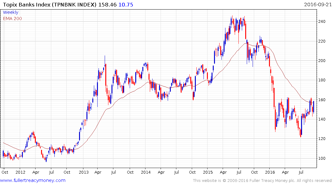This screenshot has width=332, height=185.
Task: Click the 120 price axis label
Action: coord(322,138)
